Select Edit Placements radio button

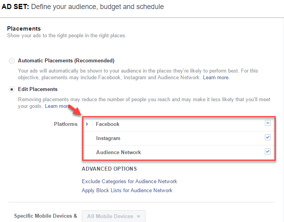[12, 89]
